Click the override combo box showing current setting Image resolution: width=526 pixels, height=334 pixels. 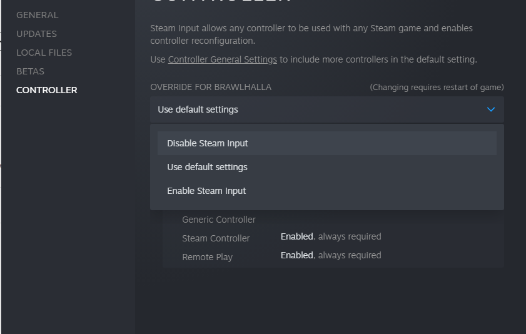click(x=313, y=109)
